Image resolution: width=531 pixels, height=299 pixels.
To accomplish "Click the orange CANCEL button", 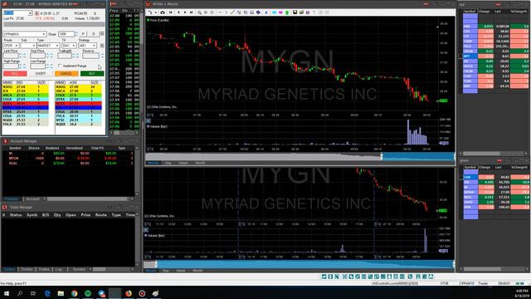I will click(66, 74).
